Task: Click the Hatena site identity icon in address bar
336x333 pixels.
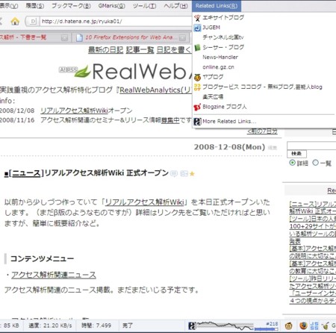Action: [x=33, y=22]
